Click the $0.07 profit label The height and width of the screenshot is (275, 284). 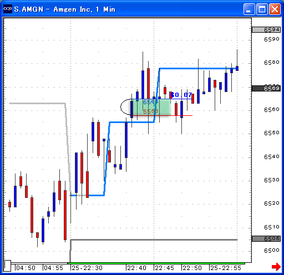pyautogui.click(x=181, y=95)
